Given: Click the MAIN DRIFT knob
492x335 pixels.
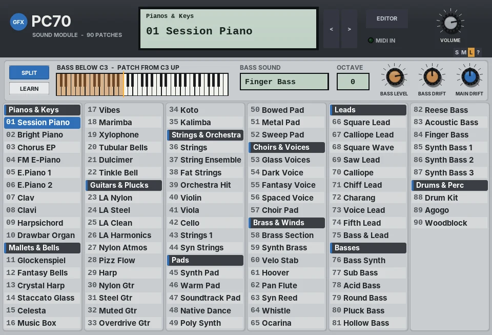Looking at the screenshot, I should [x=469, y=77].
